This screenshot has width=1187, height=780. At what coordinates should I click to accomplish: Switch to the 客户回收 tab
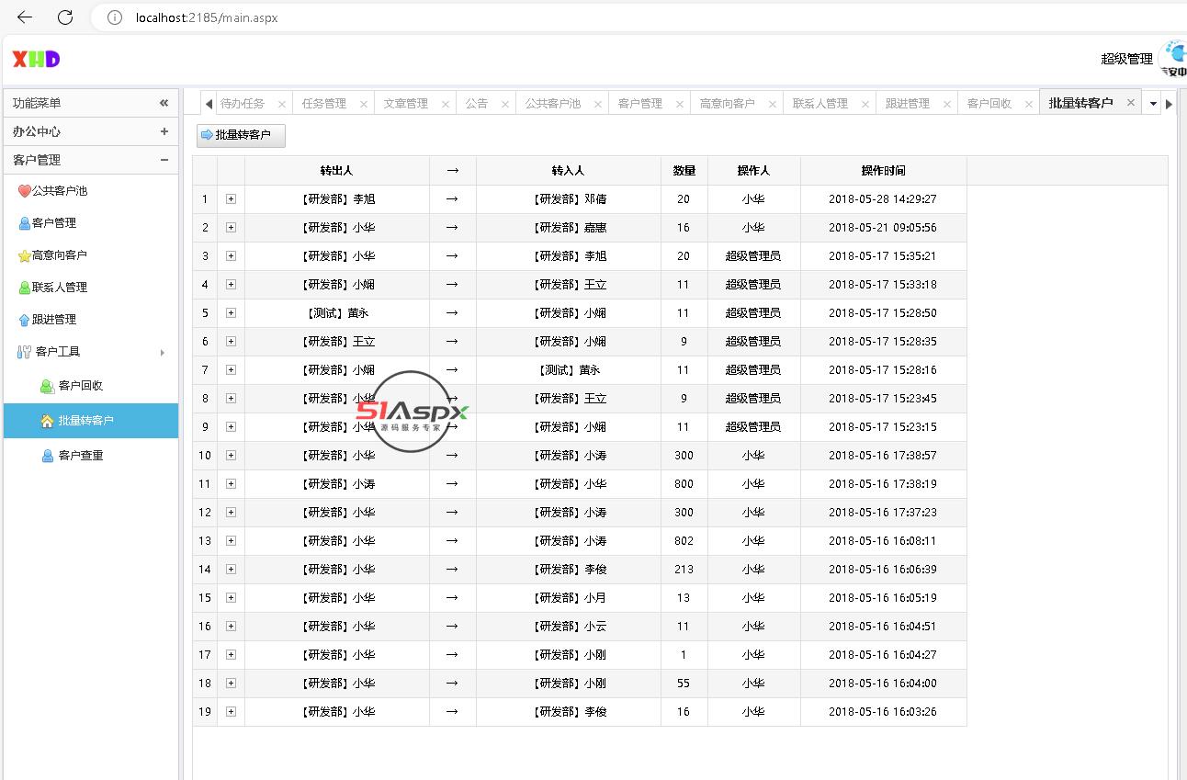point(989,104)
